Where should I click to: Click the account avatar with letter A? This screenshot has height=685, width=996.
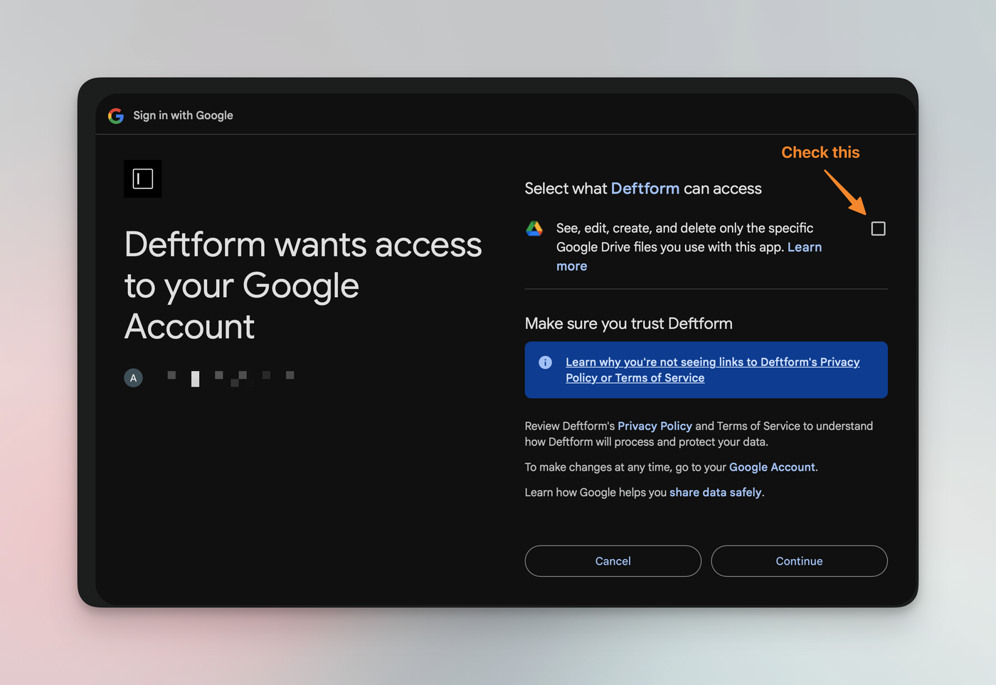[x=134, y=378]
